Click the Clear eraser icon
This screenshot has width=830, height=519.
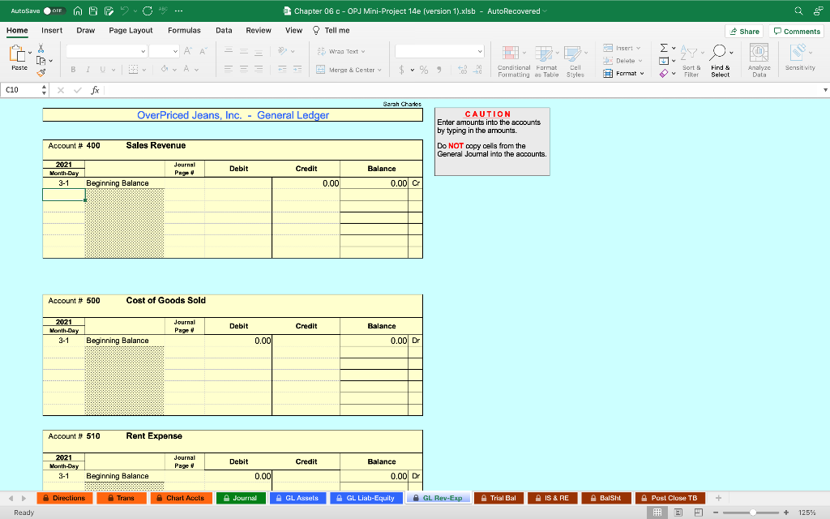664,74
